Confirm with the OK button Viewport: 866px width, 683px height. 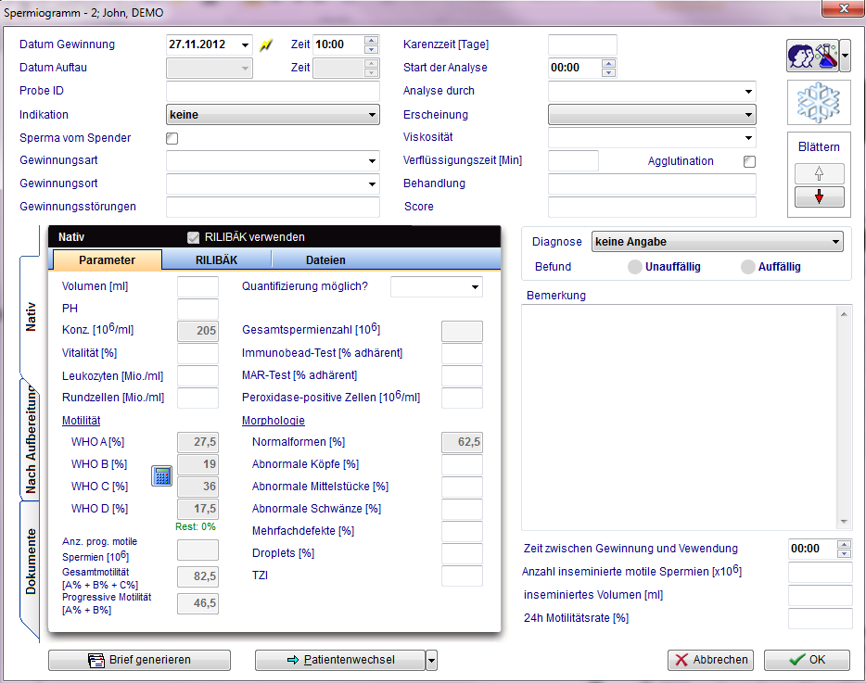[x=807, y=660]
